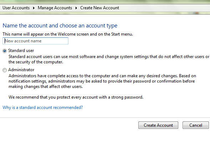Expand the arrow after User Accounts breadcrumb
Image resolution: width=210 pixels, height=152 pixels.
click(34, 8)
